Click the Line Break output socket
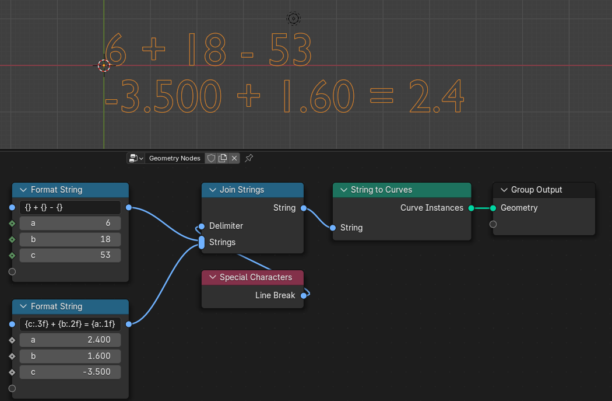This screenshot has width=612, height=401. tap(304, 296)
